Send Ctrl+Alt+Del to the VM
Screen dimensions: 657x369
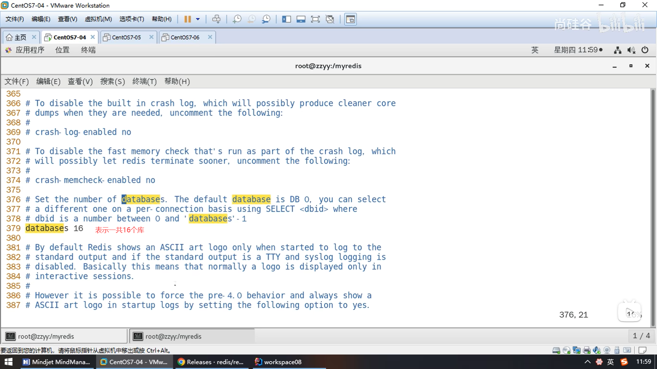coord(216,19)
